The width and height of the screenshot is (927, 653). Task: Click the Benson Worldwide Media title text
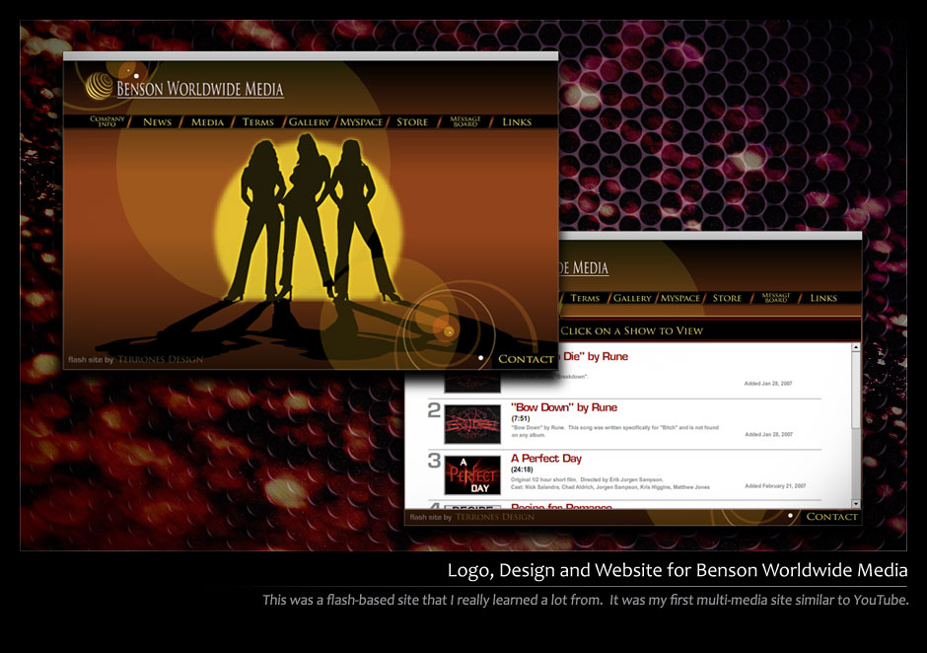(200, 89)
